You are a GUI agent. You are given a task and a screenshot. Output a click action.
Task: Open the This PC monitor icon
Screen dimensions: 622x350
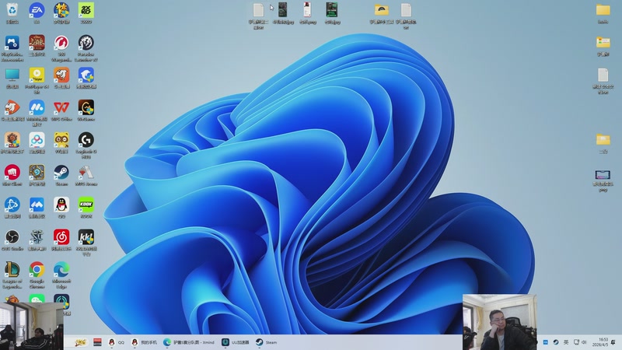click(12, 75)
